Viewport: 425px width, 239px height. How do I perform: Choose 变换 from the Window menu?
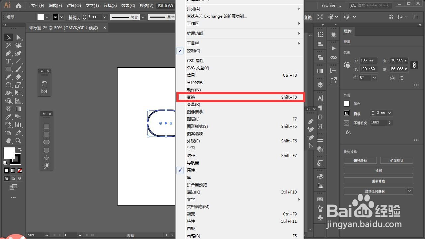point(191,97)
